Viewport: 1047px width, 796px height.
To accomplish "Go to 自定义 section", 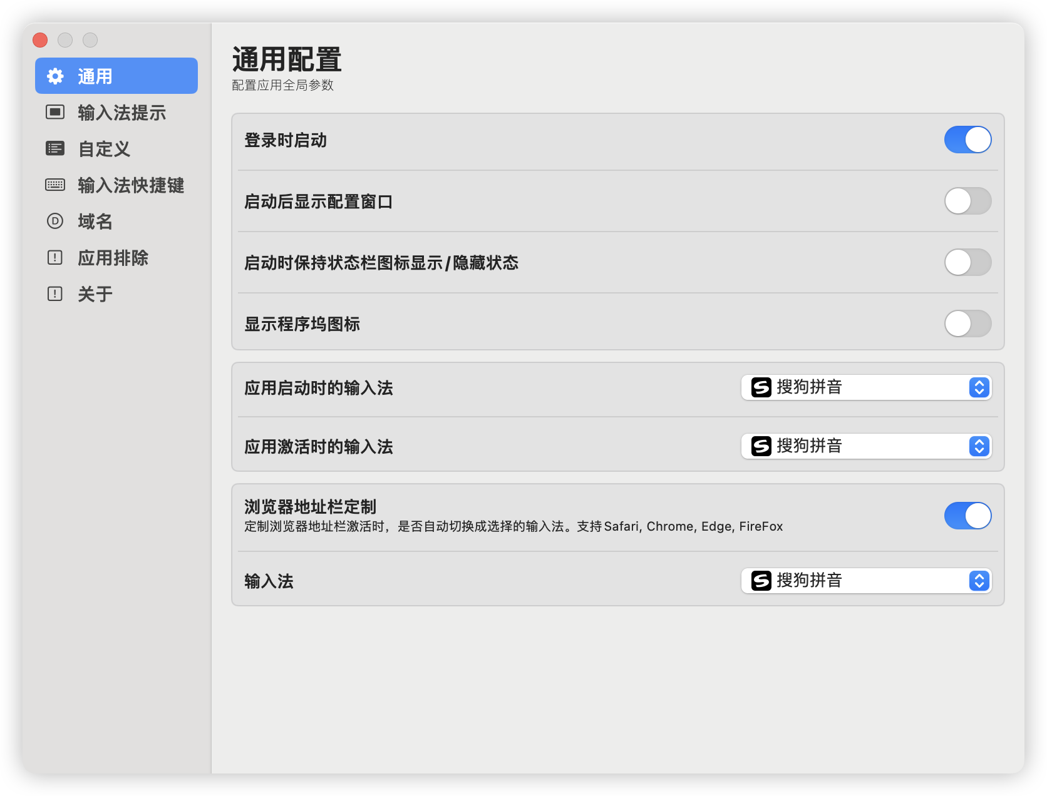I will pos(116,149).
